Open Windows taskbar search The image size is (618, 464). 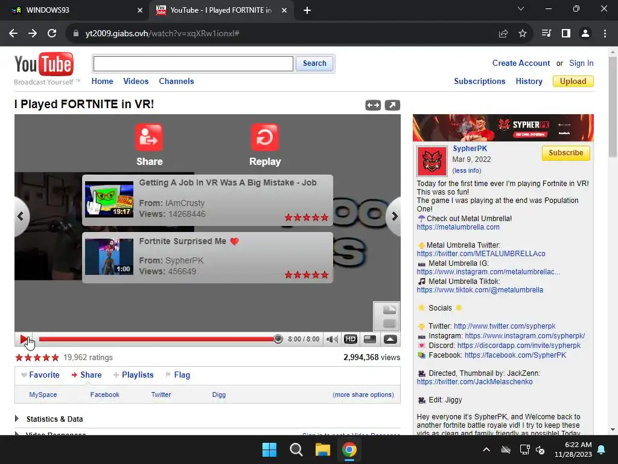tap(296, 449)
